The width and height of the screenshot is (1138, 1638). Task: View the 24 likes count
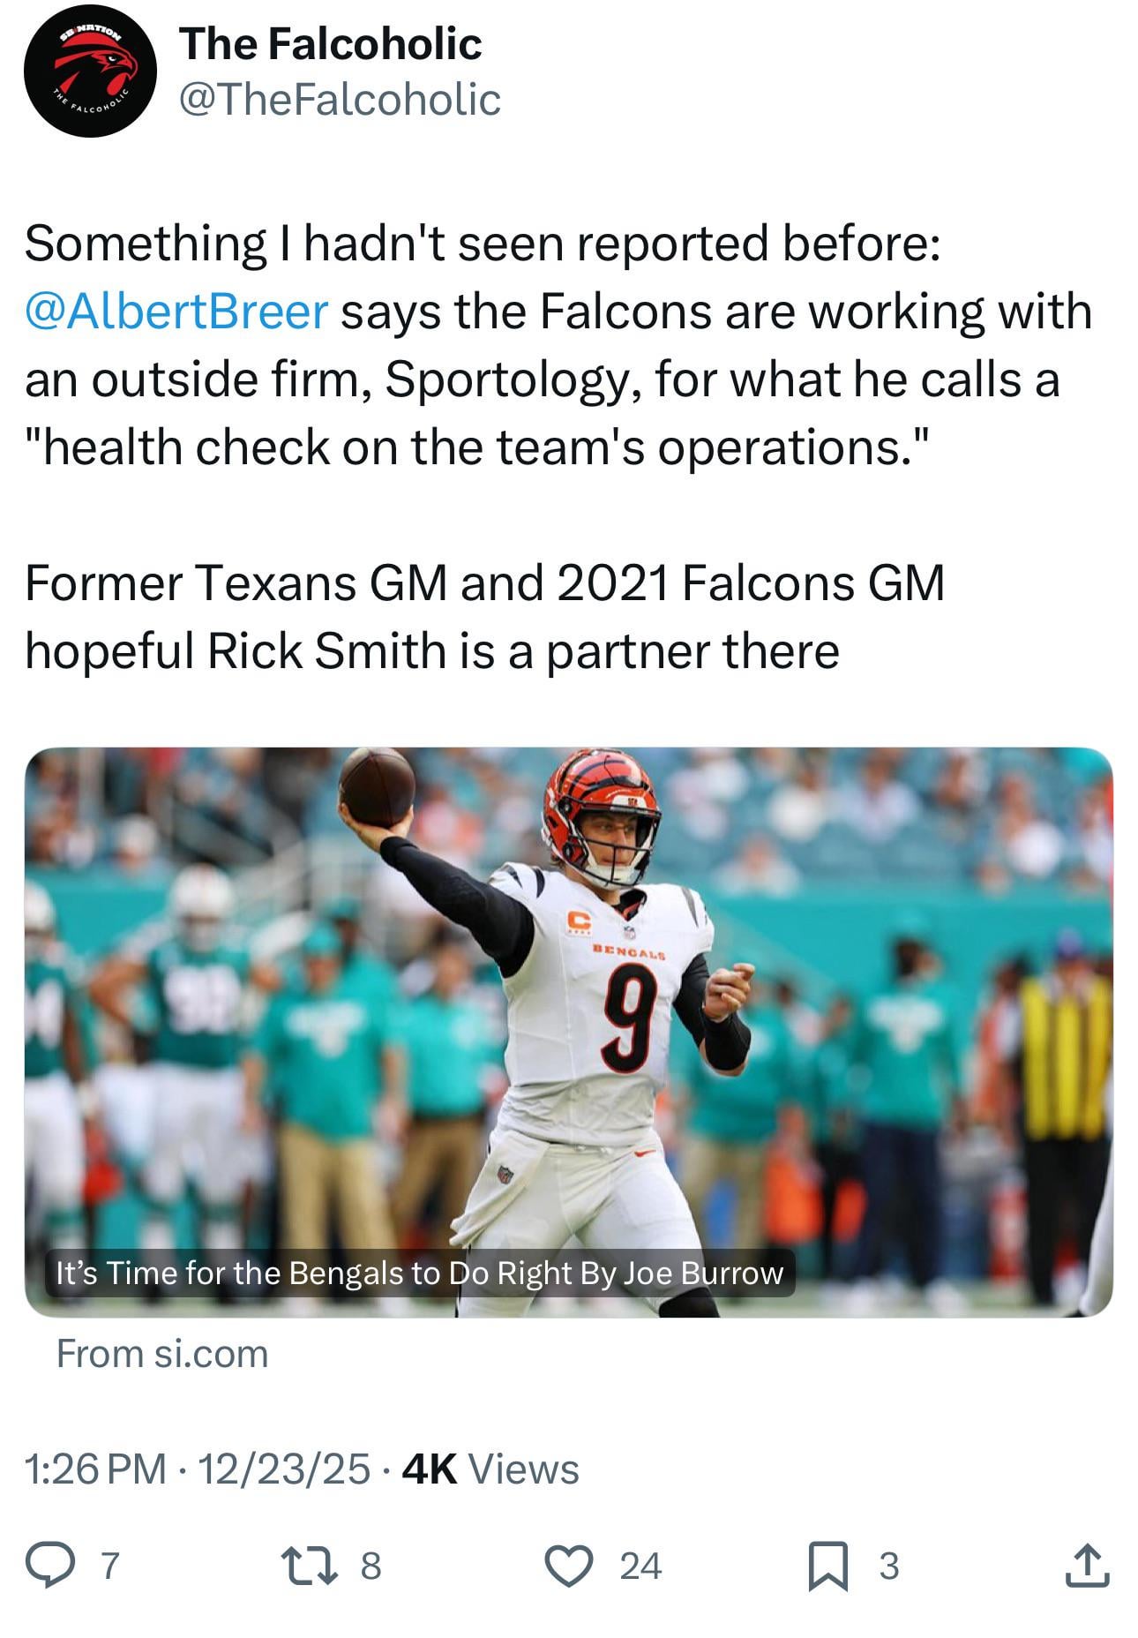(640, 1566)
